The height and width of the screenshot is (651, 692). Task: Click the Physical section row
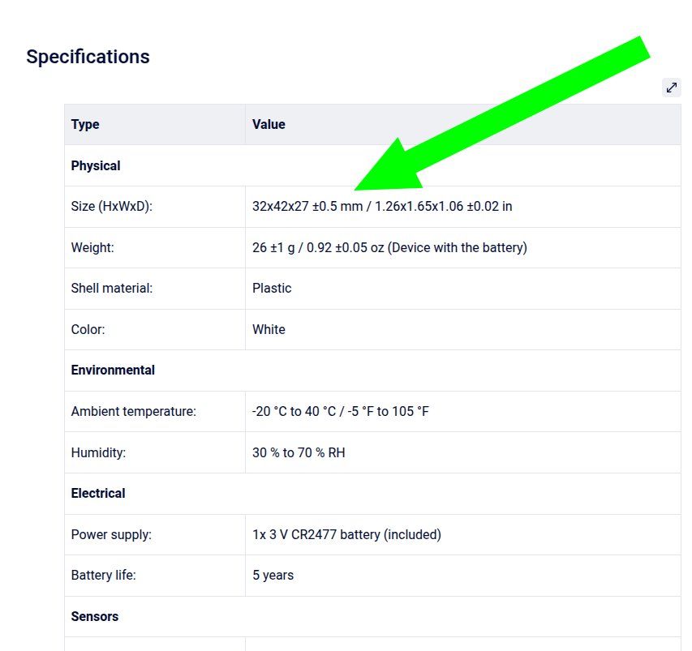(372, 165)
